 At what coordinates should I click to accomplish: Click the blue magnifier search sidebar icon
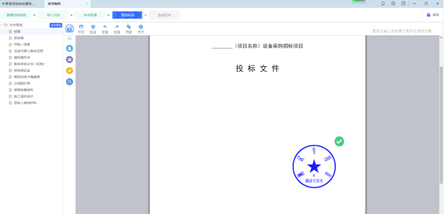(70, 82)
